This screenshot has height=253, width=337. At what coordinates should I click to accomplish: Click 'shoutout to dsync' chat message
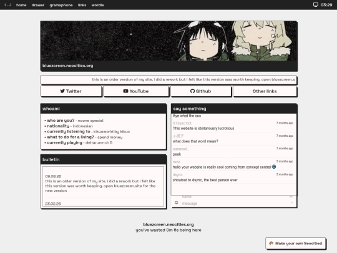[x=205, y=180]
